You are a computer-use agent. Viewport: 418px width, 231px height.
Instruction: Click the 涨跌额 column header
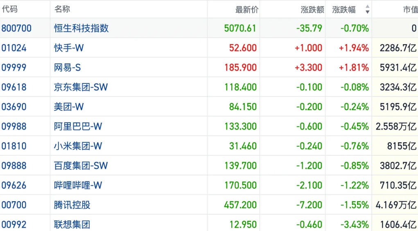[x=312, y=10]
